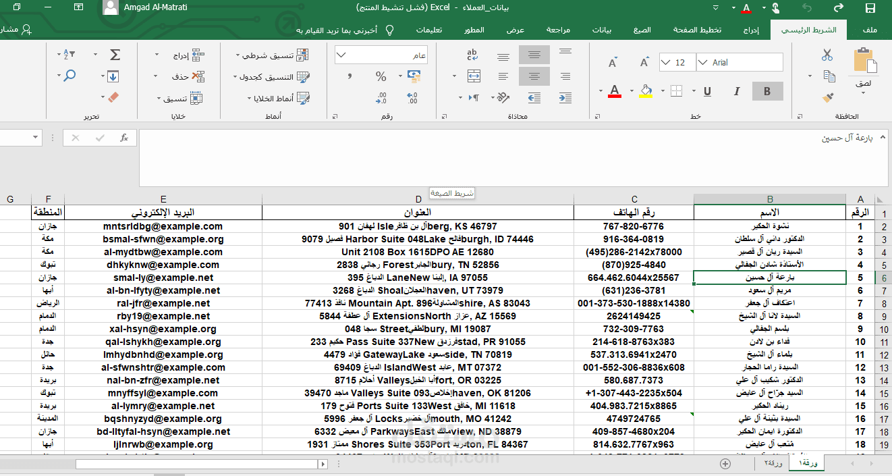Switch to the تخطيط الصفحة tab
Viewport: 892px width, 476px height.
697,30
